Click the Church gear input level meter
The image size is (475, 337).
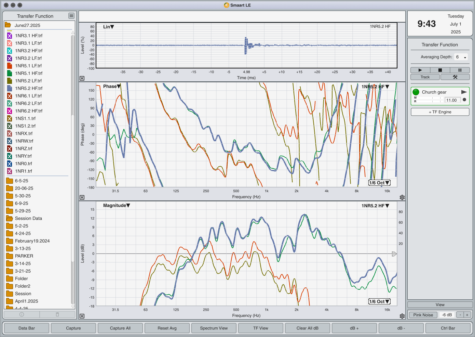click(429, 100)
